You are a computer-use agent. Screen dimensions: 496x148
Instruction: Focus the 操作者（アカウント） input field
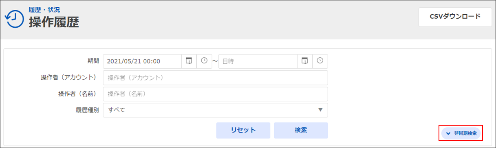215,78
